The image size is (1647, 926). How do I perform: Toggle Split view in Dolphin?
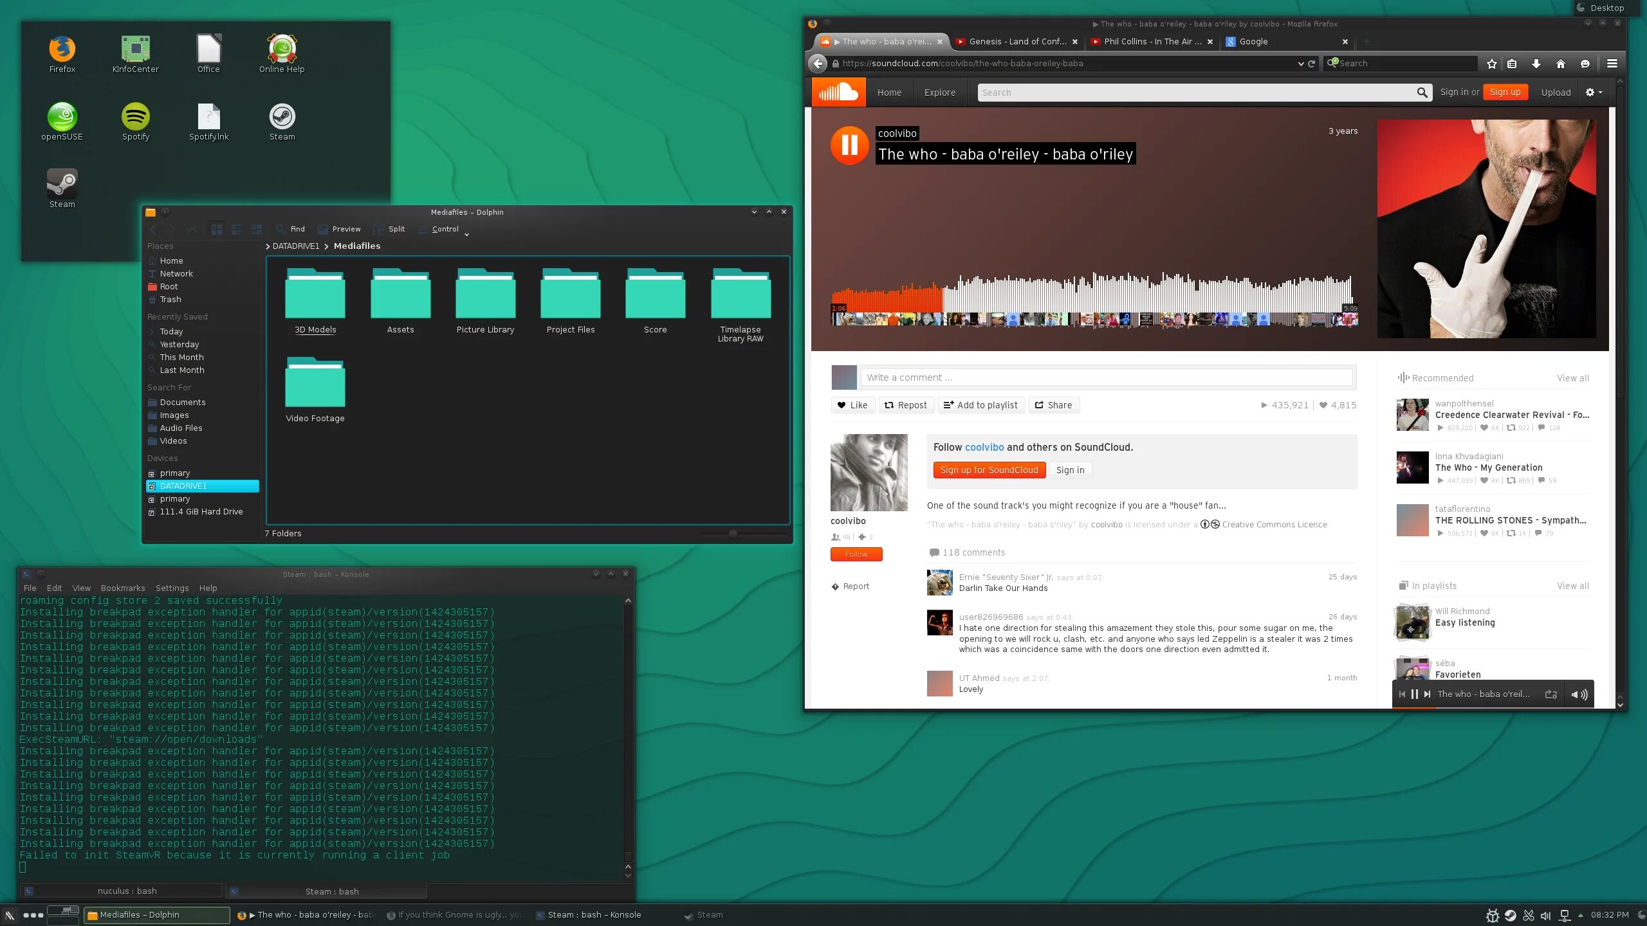[x=389, y=229]
